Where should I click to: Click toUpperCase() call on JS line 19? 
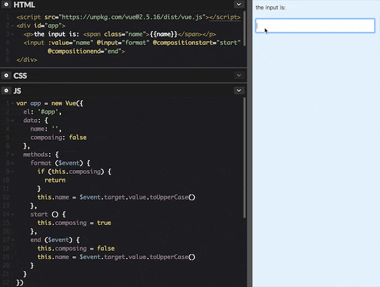tap(172, 257)
